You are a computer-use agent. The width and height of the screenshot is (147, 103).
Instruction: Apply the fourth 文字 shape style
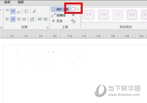132,15
